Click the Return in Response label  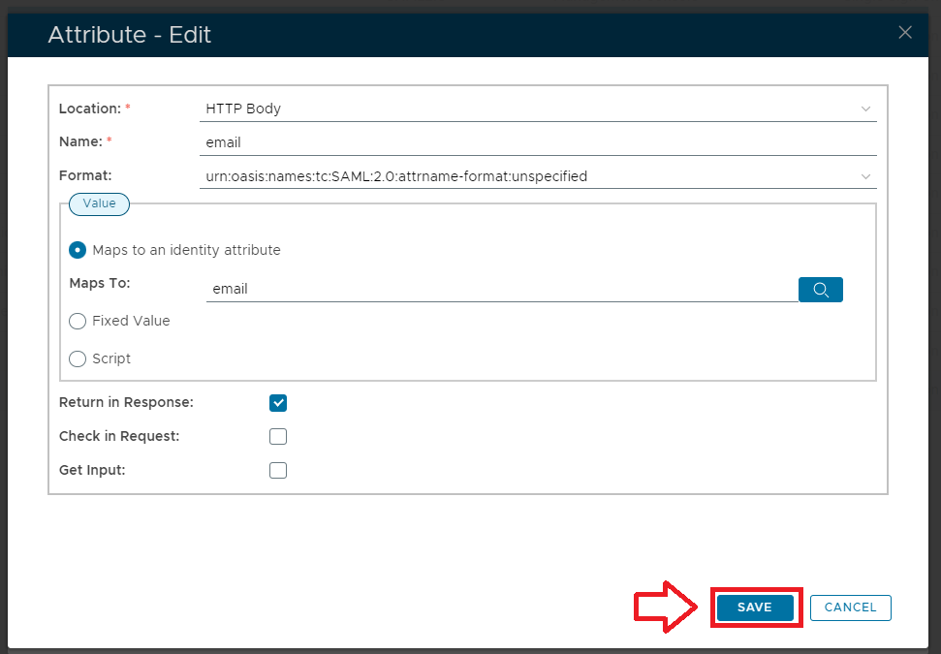(126, 402)
